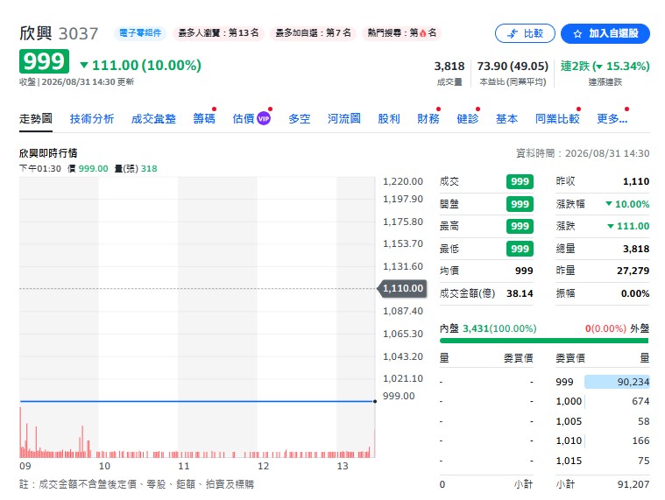Click the 73.90 (49.05) P/E ratio value
The width and height of the screenshot is (665, 500).
(513, 66)
